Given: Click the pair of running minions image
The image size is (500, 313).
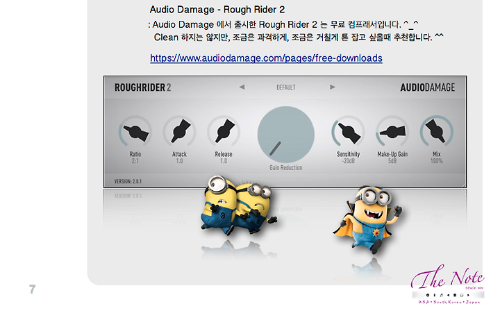Looking at the screenshot, I should [x=239, y=205].
